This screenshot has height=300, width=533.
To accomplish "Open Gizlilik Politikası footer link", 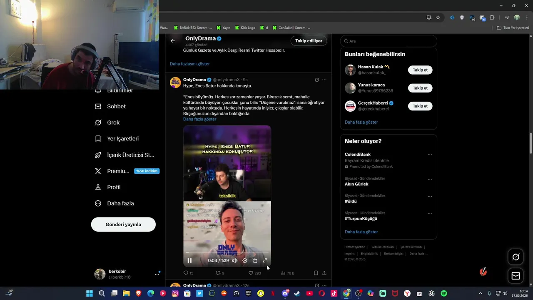I will click(x=383, y=247).
